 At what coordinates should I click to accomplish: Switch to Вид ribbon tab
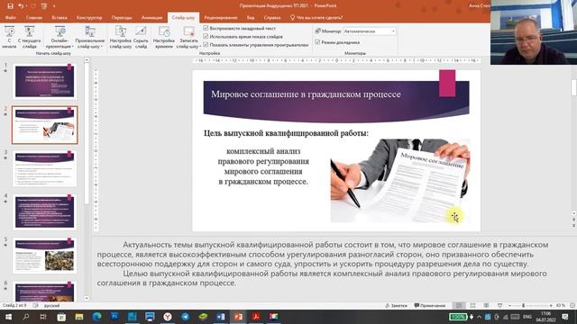(x=251, y=17)
